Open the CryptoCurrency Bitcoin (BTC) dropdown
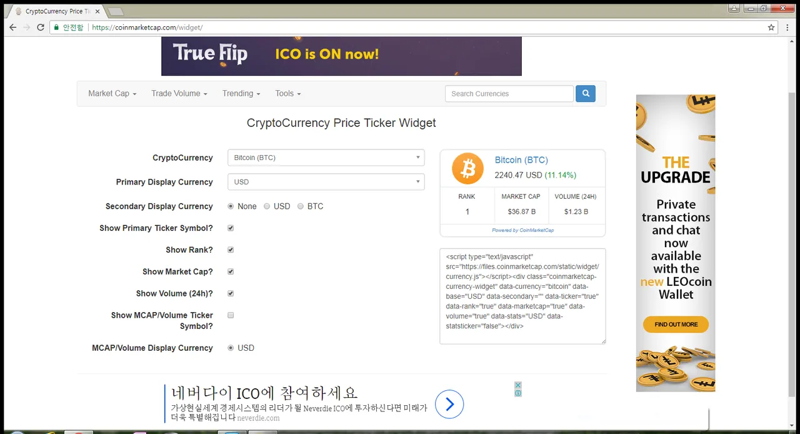The height and width of the screenshot is (434, 800). (x=326, y=158)
